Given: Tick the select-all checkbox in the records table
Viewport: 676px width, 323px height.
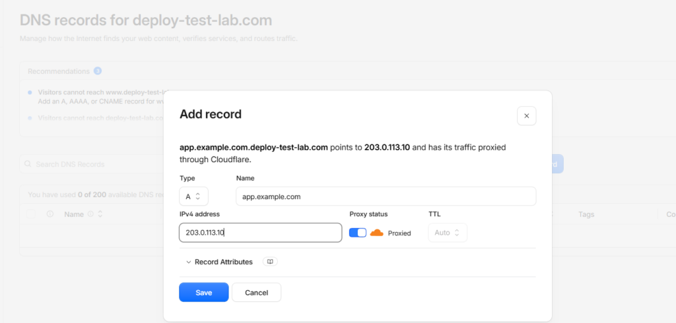Looking at the screenshot, I should tap(31, 214).
